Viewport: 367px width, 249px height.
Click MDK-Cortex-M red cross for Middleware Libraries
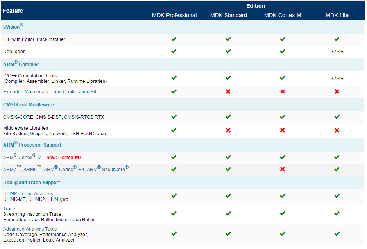point(283,130)
